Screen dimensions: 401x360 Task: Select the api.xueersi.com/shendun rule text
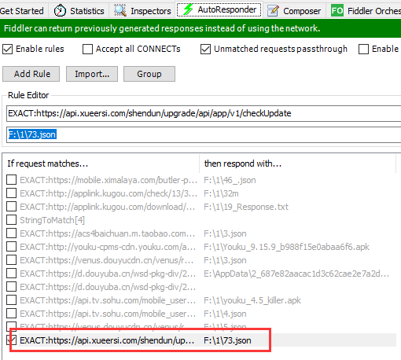(x=107, y=340)
